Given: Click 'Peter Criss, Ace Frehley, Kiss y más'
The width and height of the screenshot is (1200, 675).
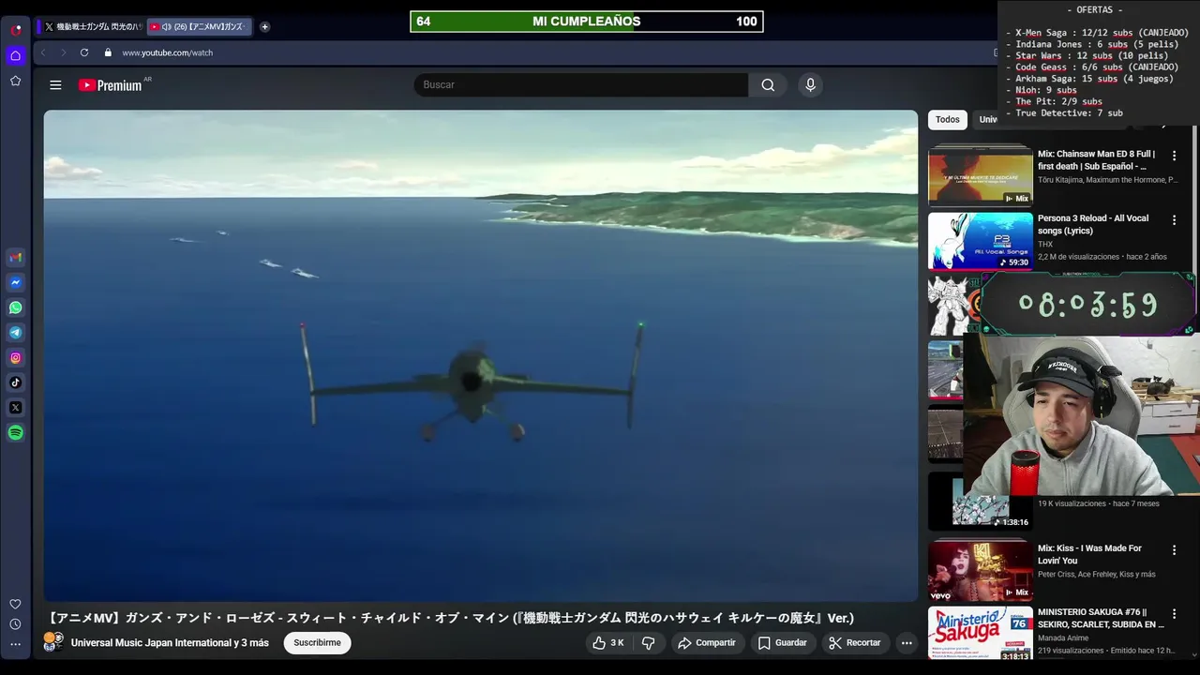Looking at the screenshot, I should [x=1097, y=575].
